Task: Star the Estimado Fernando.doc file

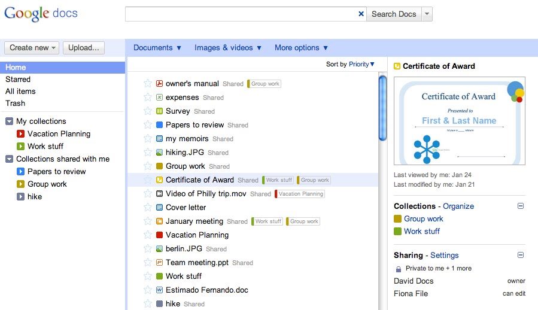Action: pos(148,290)
